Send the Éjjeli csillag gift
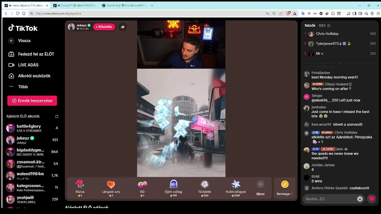This screenshot has width=381, height=214. pyautogui.click(x=174, y=188)
